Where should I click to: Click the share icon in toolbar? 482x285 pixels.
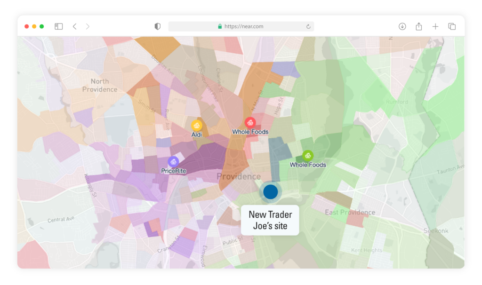tap(418, 26)
